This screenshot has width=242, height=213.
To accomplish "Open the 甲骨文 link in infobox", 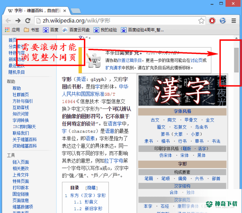I will (x=191, y=120).
